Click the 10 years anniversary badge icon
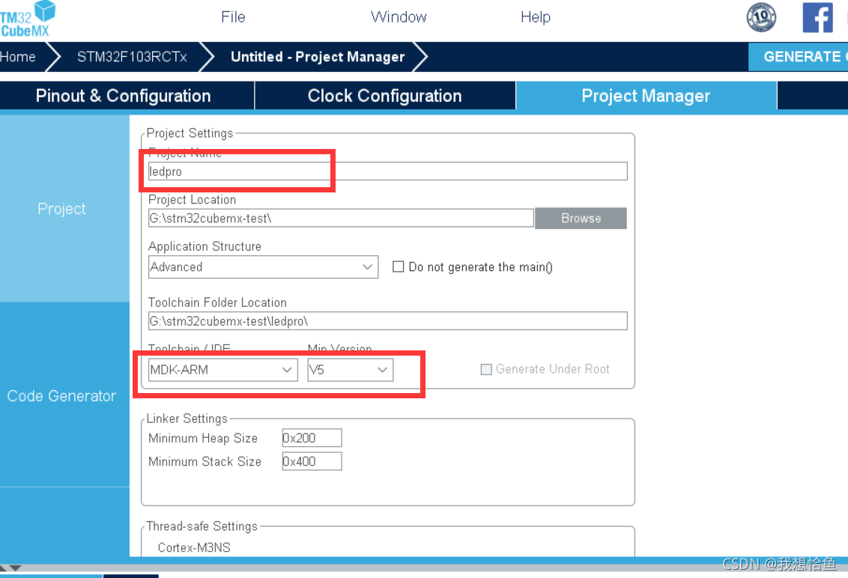Screen dimensions: 848x578 coord(761,17)
